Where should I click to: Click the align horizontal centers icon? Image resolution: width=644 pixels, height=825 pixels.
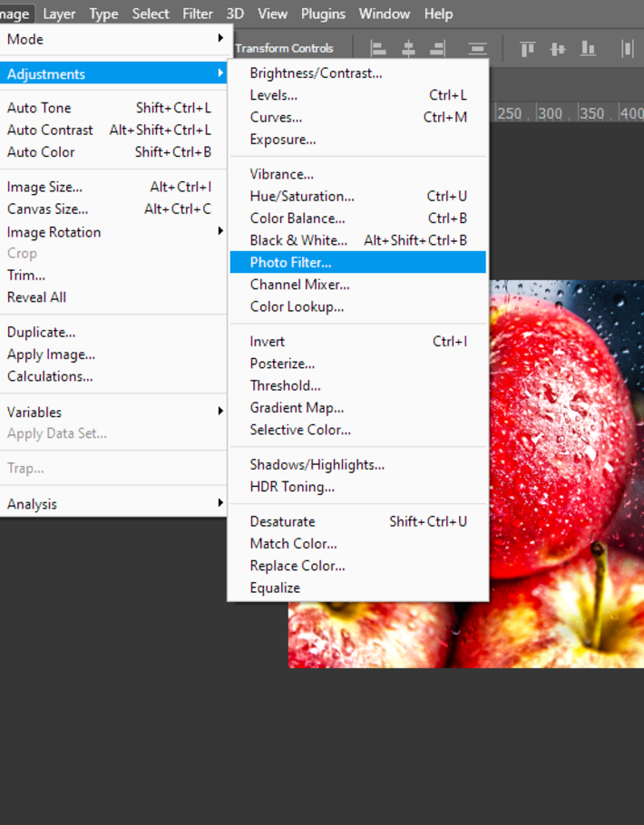[408, 49]
